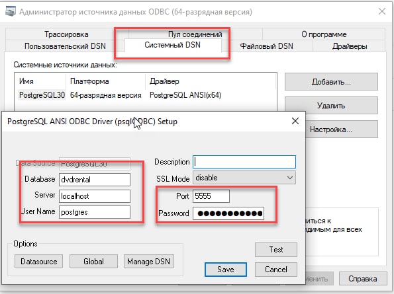Click the Справка button

point(363,278)
